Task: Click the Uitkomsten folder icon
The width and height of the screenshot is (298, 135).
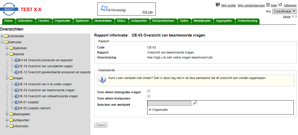Action: 11,126
